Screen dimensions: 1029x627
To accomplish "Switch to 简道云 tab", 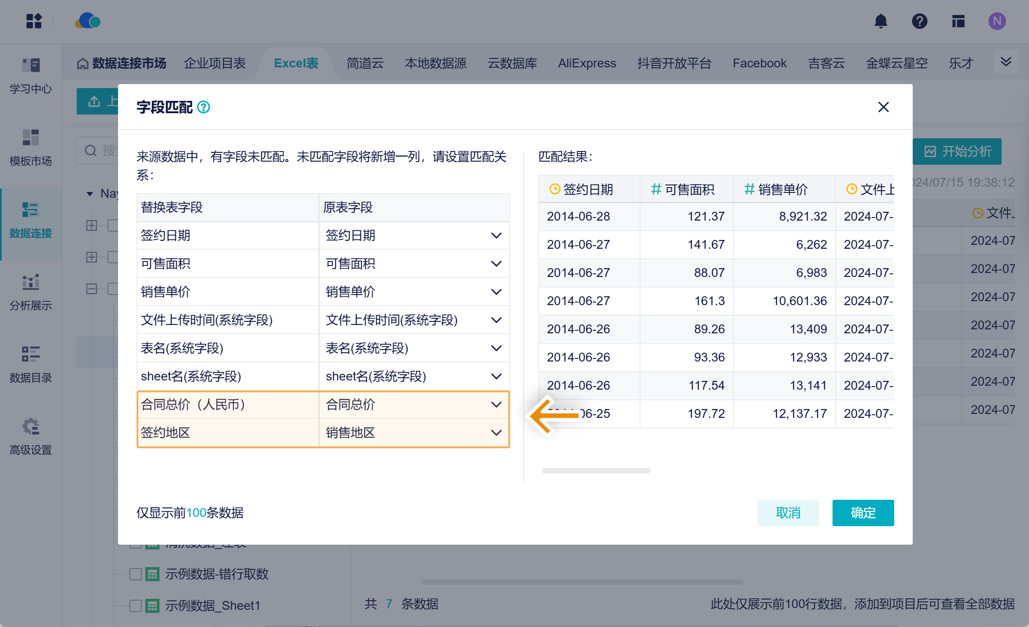I will click(365, 63).
